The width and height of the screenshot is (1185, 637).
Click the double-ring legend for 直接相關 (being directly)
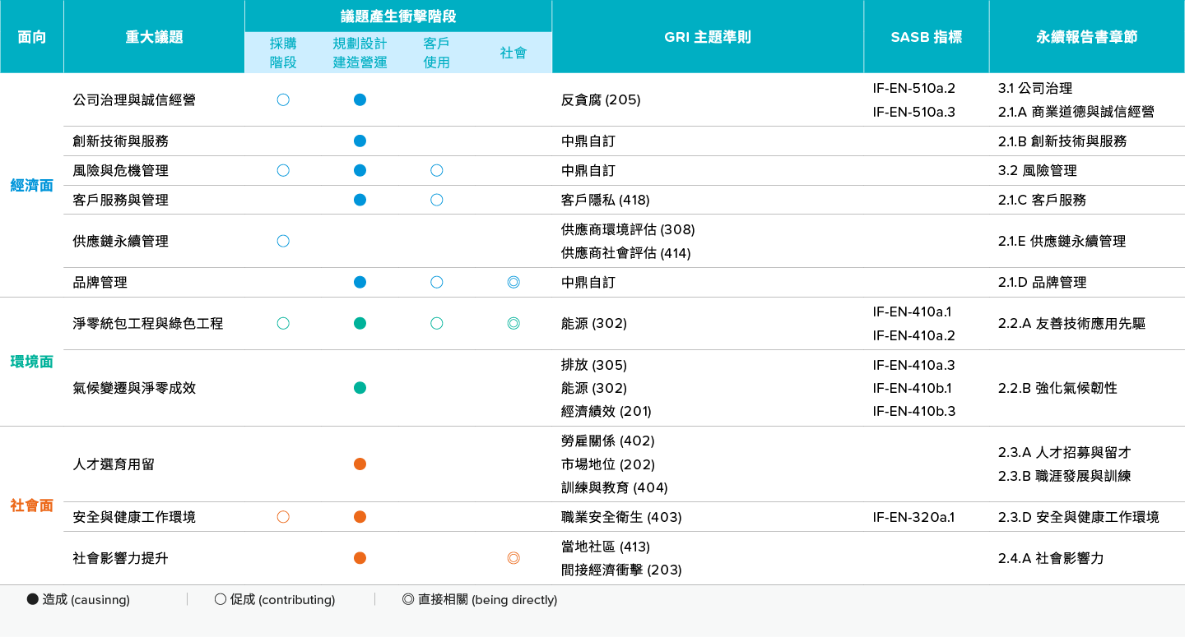point(408,599)
